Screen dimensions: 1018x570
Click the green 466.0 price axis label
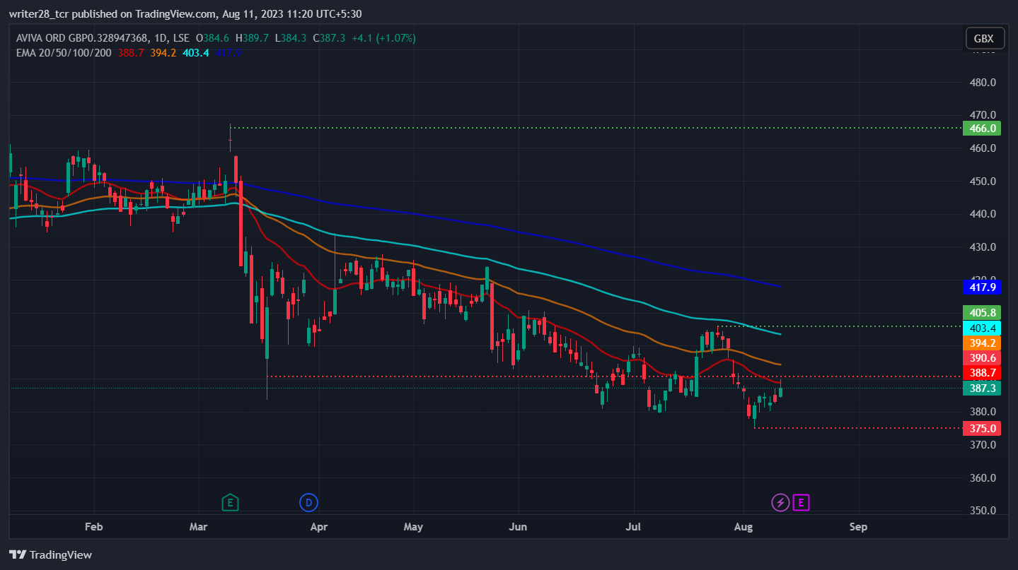982,129
